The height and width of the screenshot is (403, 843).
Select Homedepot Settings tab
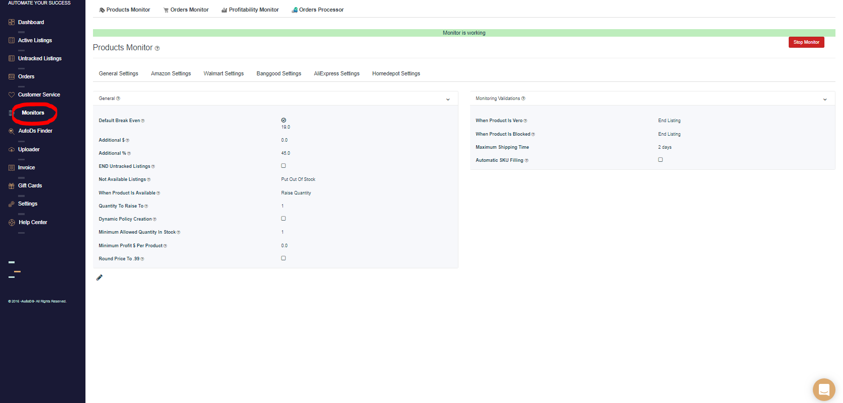click(396, 73)
